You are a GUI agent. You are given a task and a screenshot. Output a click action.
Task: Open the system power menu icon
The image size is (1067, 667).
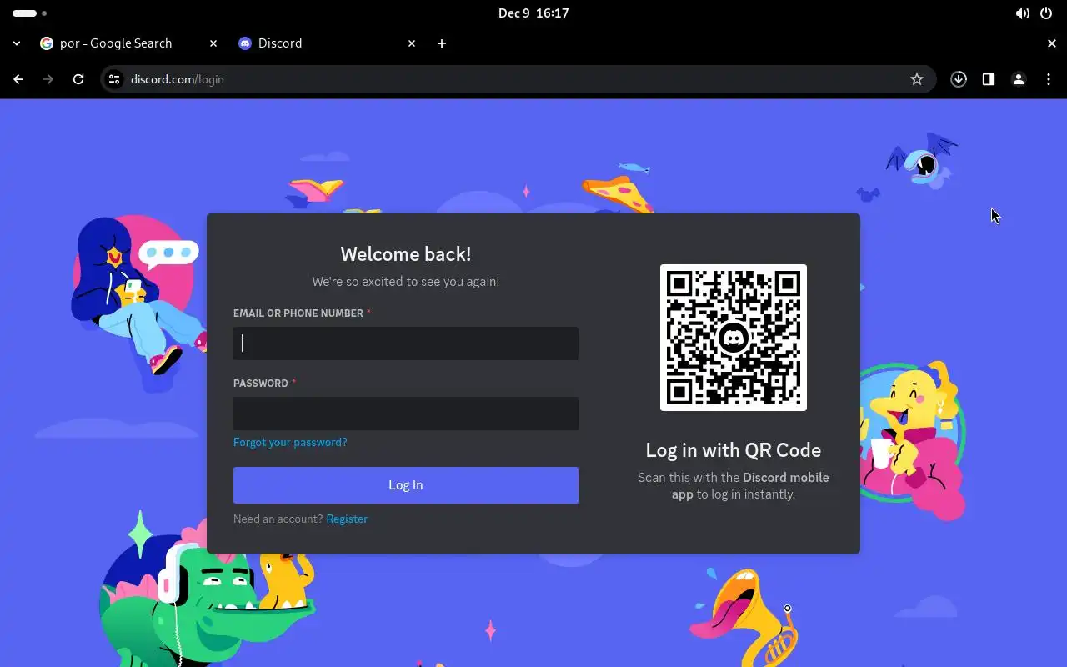1046,13
